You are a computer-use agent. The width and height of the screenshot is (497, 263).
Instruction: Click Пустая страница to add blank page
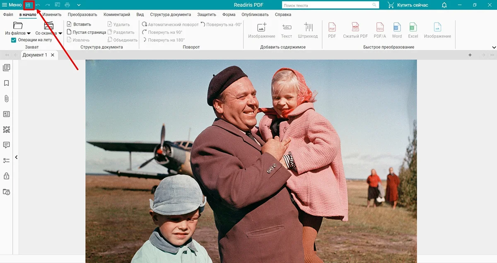pyautogui.click(x=87, y=32)
